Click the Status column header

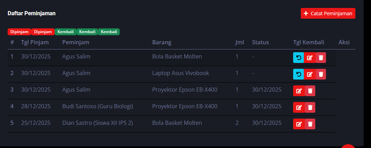[260, 43]
